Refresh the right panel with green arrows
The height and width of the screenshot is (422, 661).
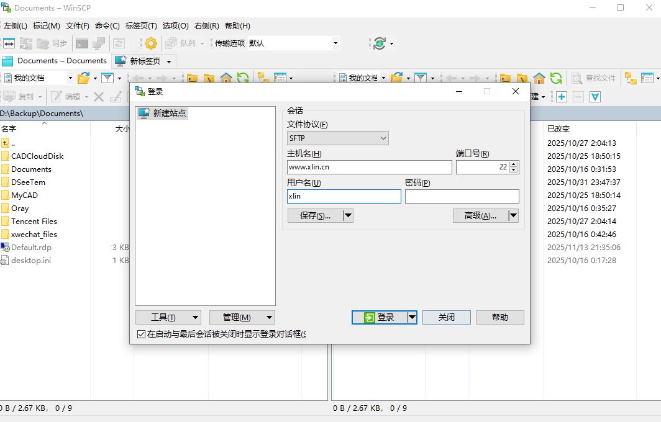click(x=556, y=78)
